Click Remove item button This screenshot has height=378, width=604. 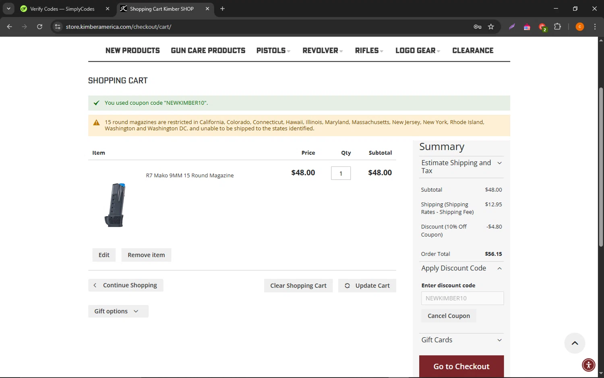[x=146, y=255]
